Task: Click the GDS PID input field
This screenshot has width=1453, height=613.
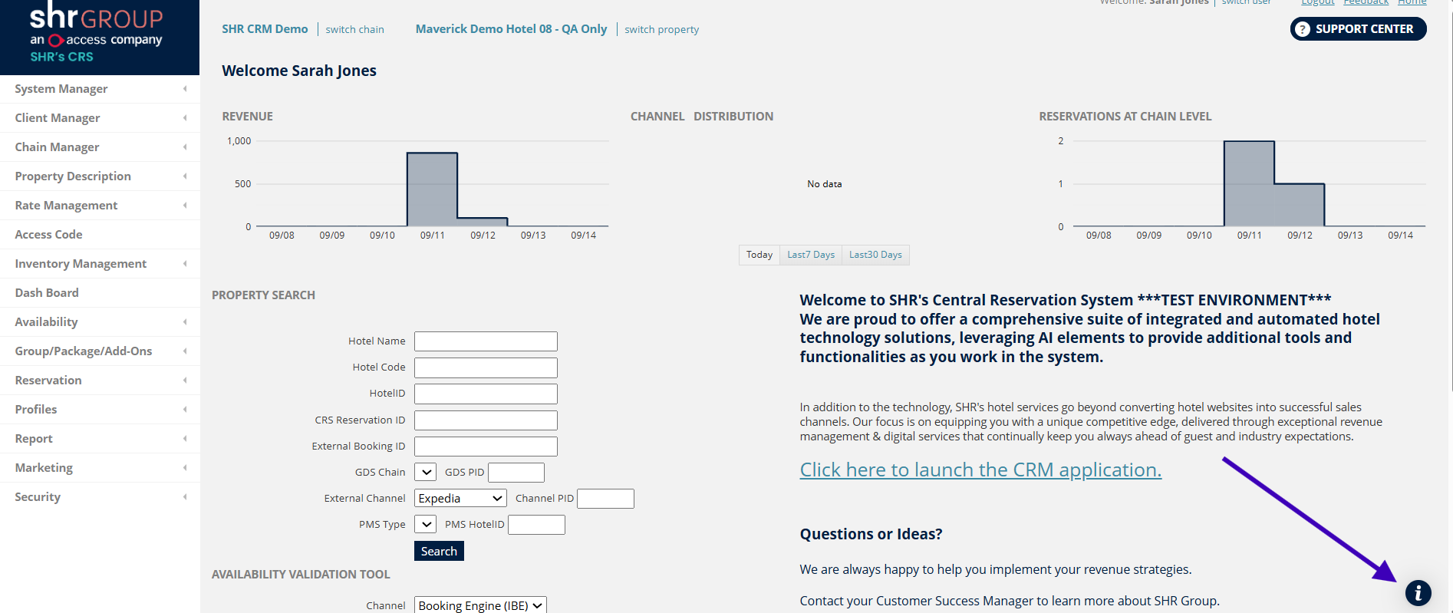Action: tap(516, 473)
